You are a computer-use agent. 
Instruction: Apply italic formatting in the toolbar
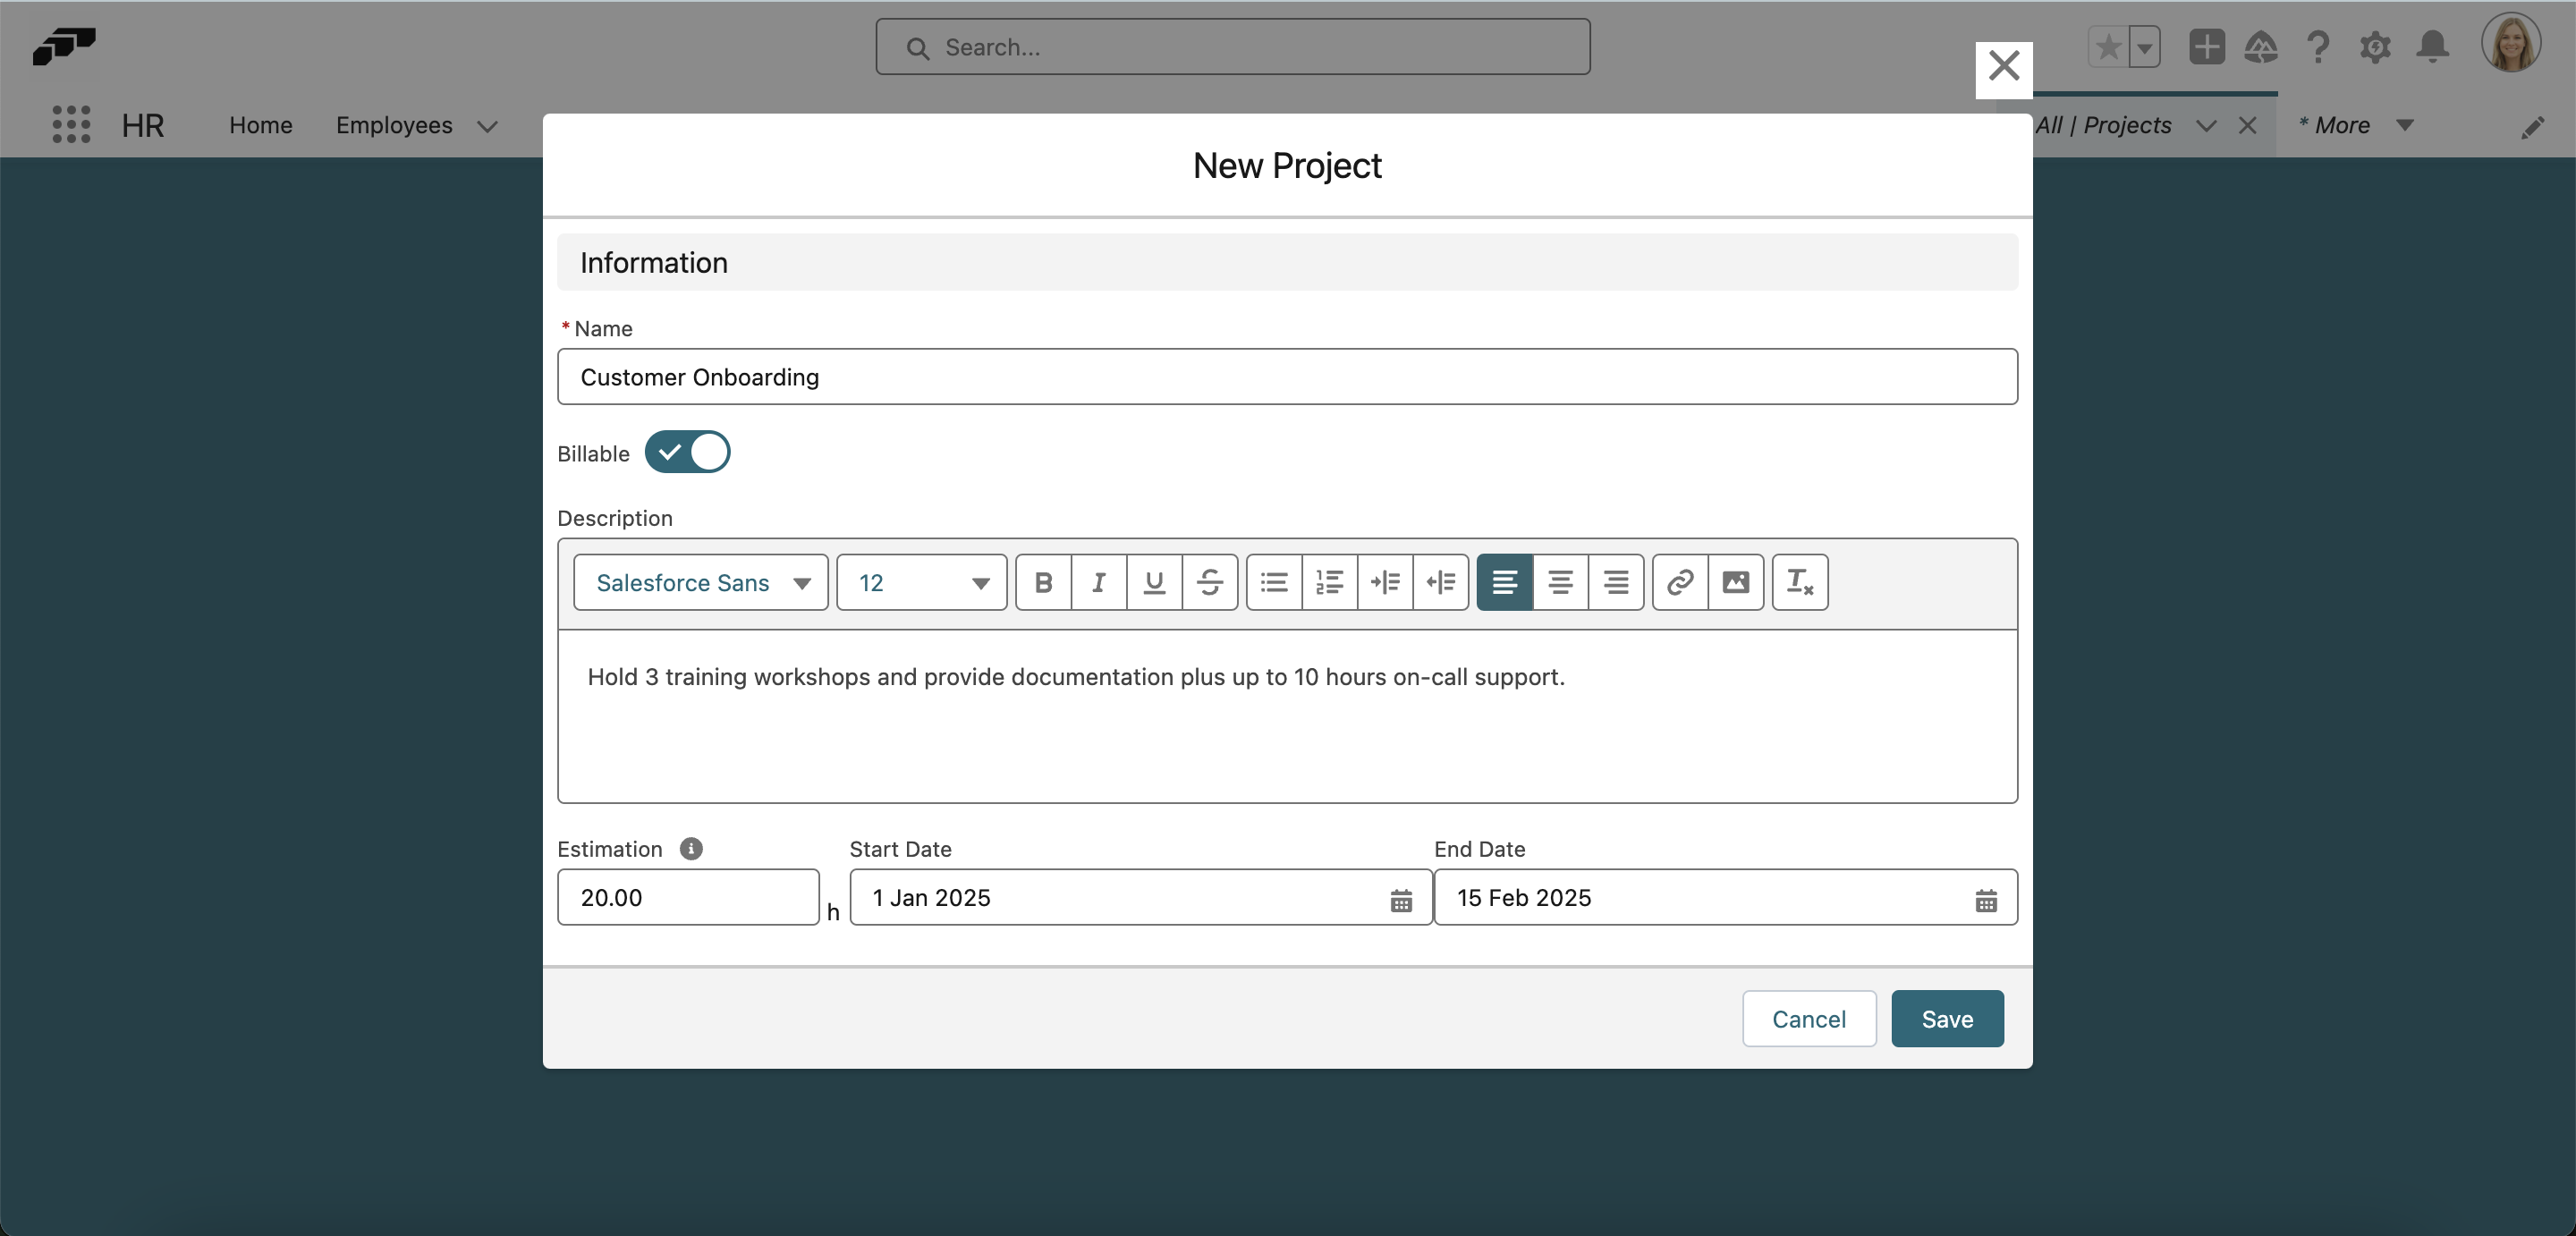[x=1098, y=582]
